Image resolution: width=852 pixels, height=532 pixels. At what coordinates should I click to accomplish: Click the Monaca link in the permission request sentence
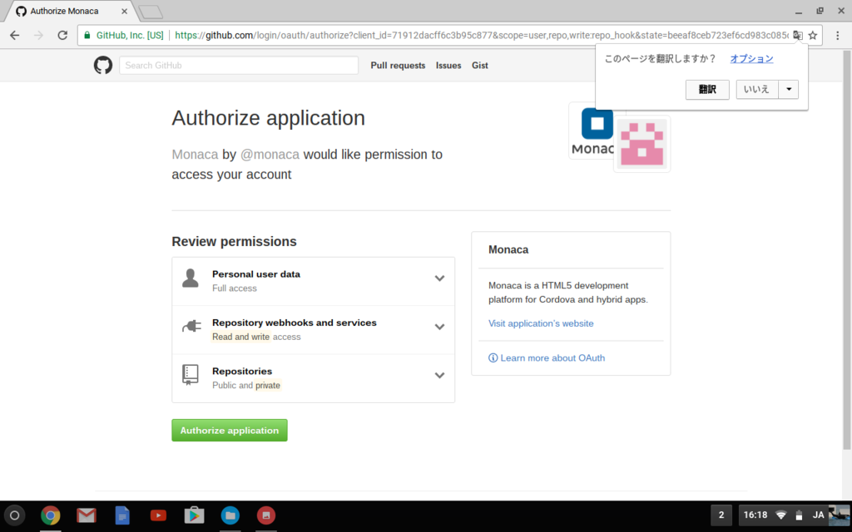(195, 154)
